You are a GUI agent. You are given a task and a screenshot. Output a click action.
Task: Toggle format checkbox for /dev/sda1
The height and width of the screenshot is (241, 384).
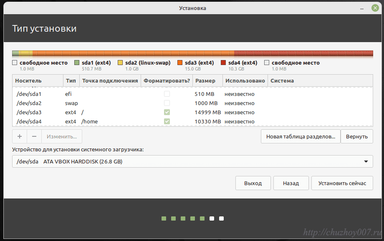(x=167, y=94)
